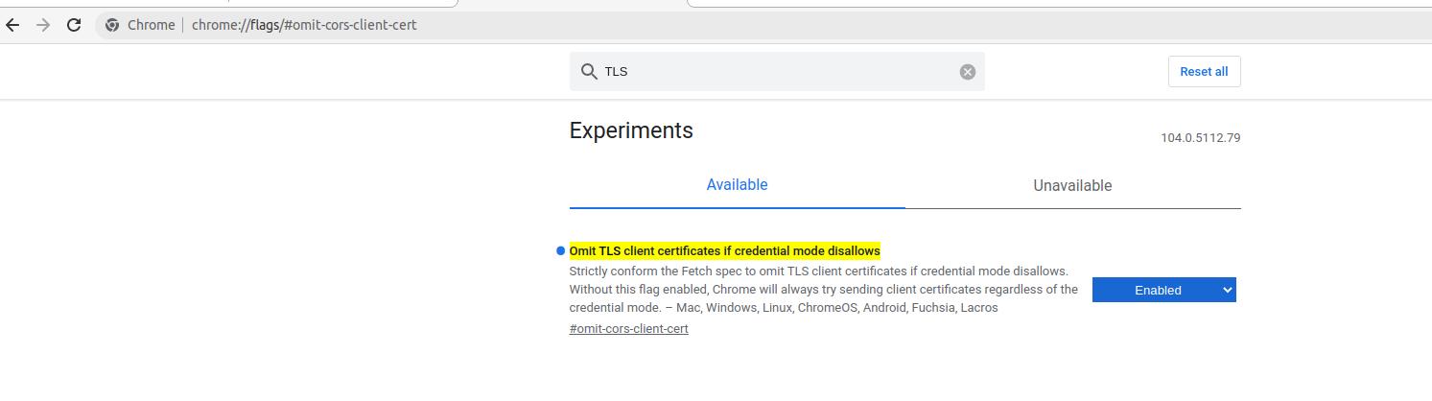
Task: Click the blue modified-flag dot indicator
Action: tap(560, 251)
